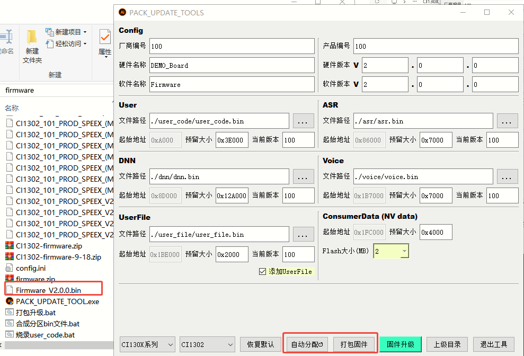Click the 硬件名称 DEMO_Board input field

[x=232, y=65]
